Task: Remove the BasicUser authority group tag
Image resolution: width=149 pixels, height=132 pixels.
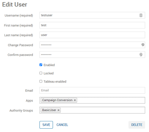Action: (x=59, y=110)
